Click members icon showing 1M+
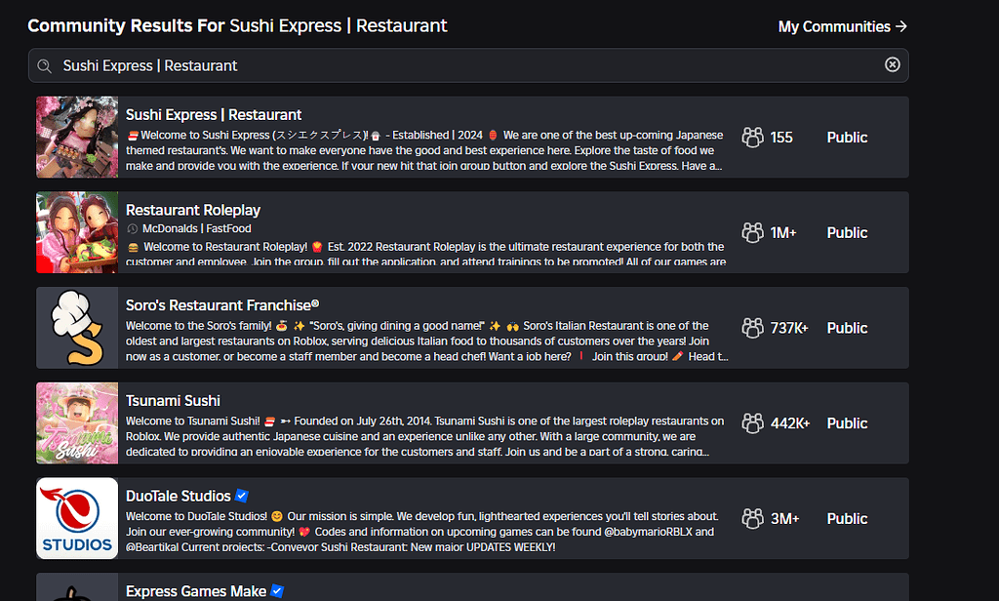This screenshot has height=601, width=999. [x=752, y=232]
